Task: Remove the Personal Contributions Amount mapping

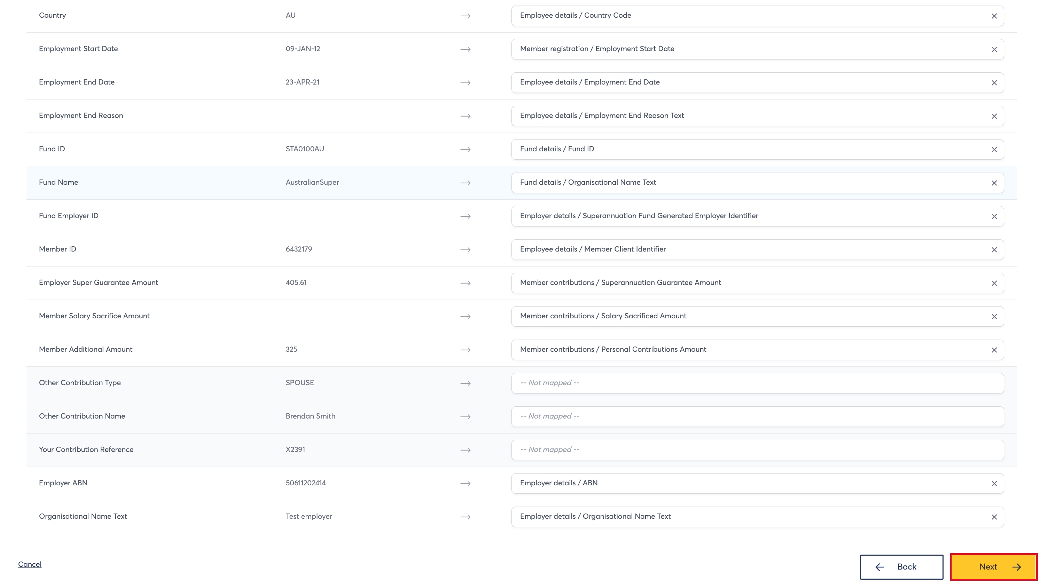Action: 994,350
